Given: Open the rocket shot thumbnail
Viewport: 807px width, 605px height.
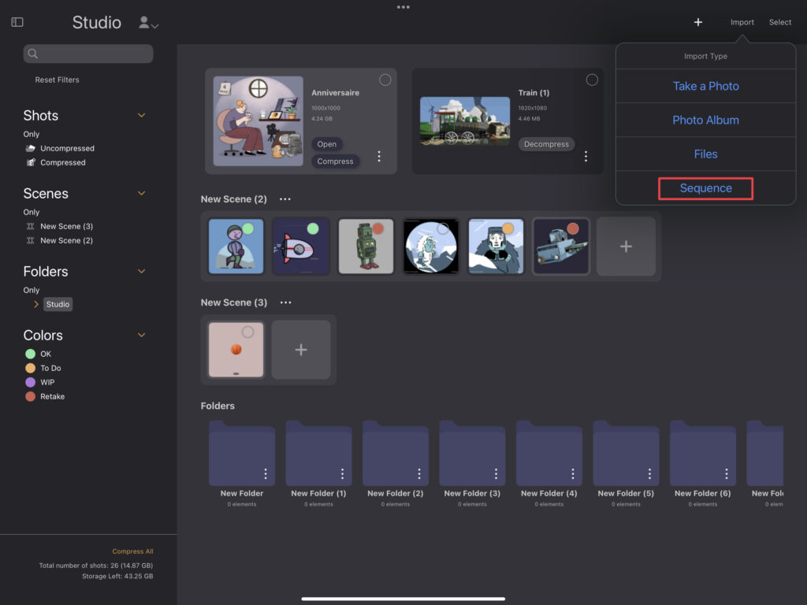Looking at the screenshot, I should [x=300, y=247].
